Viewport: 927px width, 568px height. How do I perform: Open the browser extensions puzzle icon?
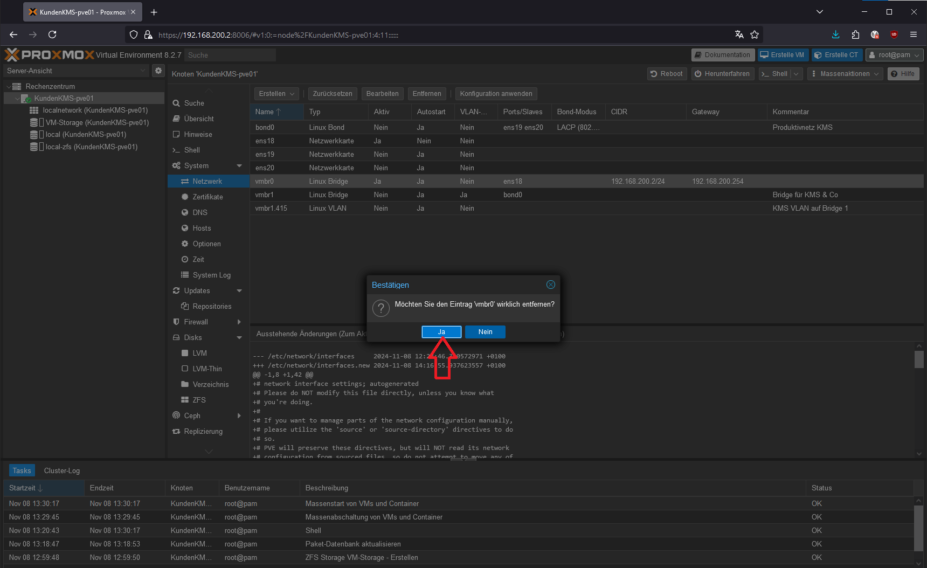coord(855,34)
